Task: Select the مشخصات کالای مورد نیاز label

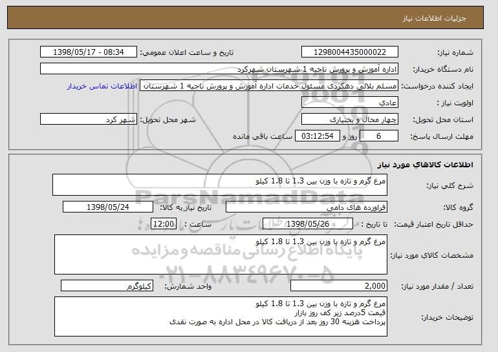Action: [x=431, y=255]
